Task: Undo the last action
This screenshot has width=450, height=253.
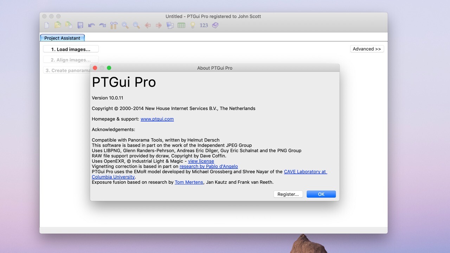Action: pos(91,25)
